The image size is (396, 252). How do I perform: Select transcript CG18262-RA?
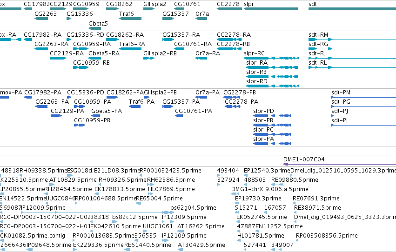coord(125,34)
